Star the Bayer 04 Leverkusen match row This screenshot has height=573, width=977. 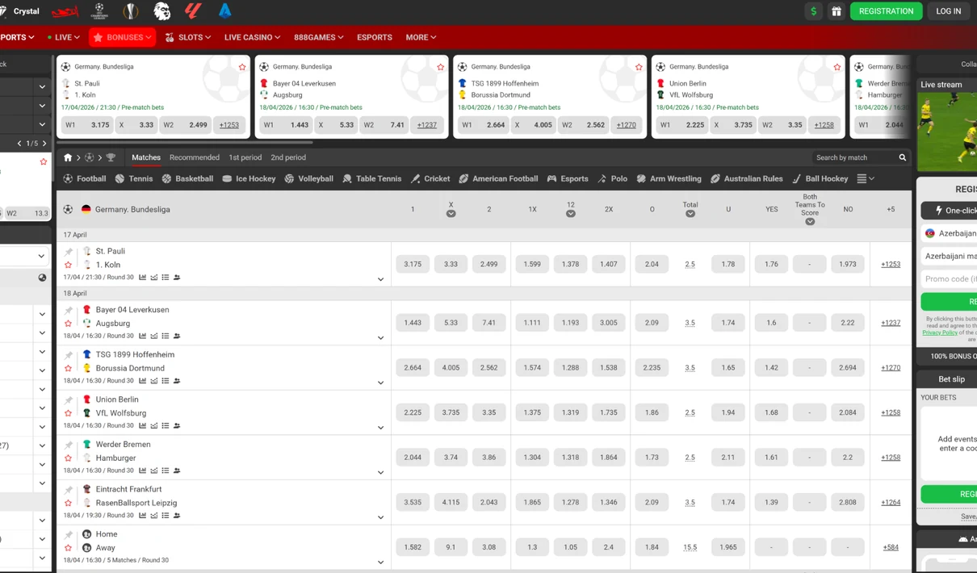coord(69,324)
